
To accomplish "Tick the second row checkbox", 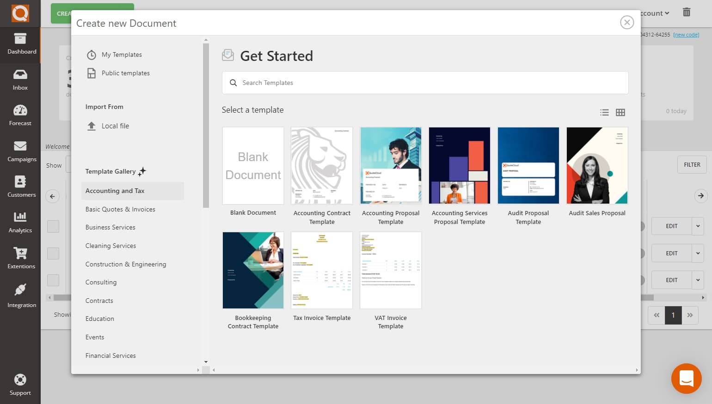I will tap(53, 253).
